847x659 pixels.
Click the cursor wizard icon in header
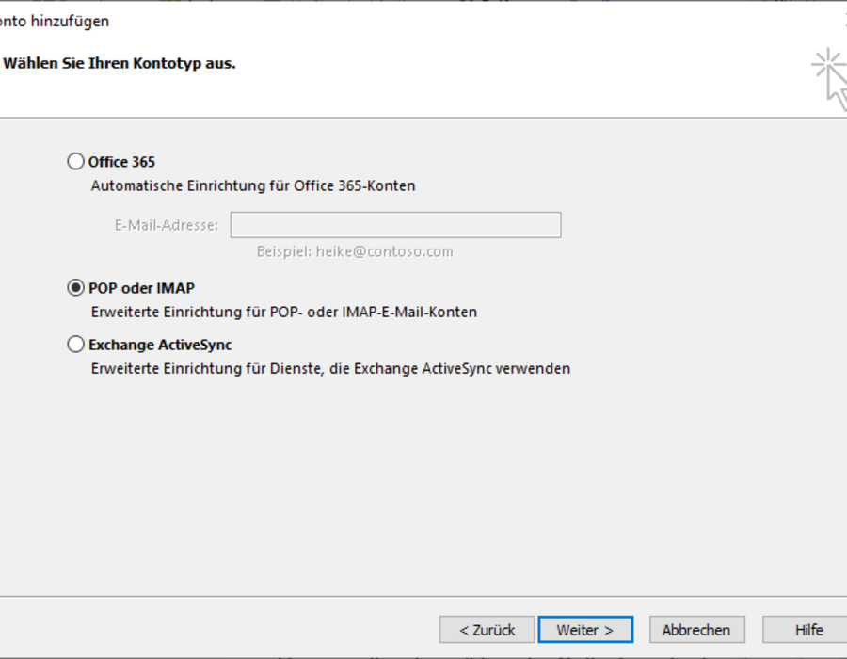(831, 78)
